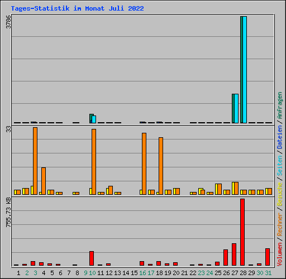The image size is (286, 279).
Task: Select the orange Rechner bar for day 3
Action: click(x=35, y=161)
